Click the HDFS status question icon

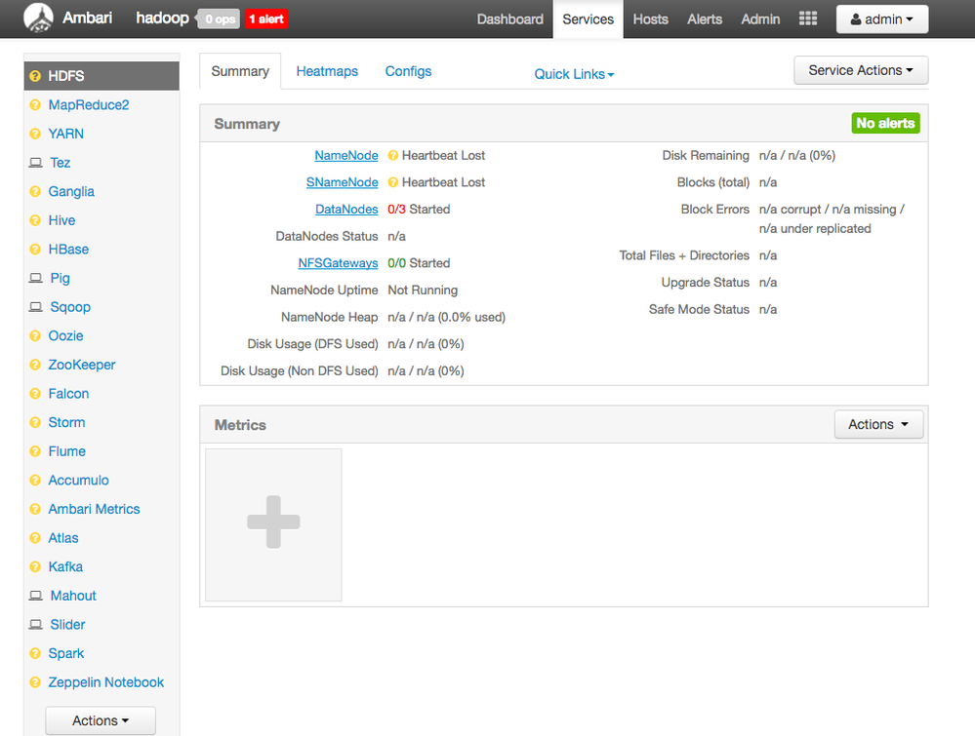35,76
